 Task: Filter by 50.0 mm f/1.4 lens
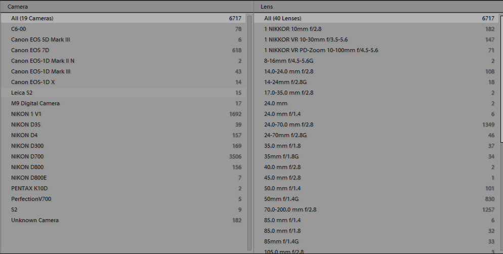click(x=377, y=188)
